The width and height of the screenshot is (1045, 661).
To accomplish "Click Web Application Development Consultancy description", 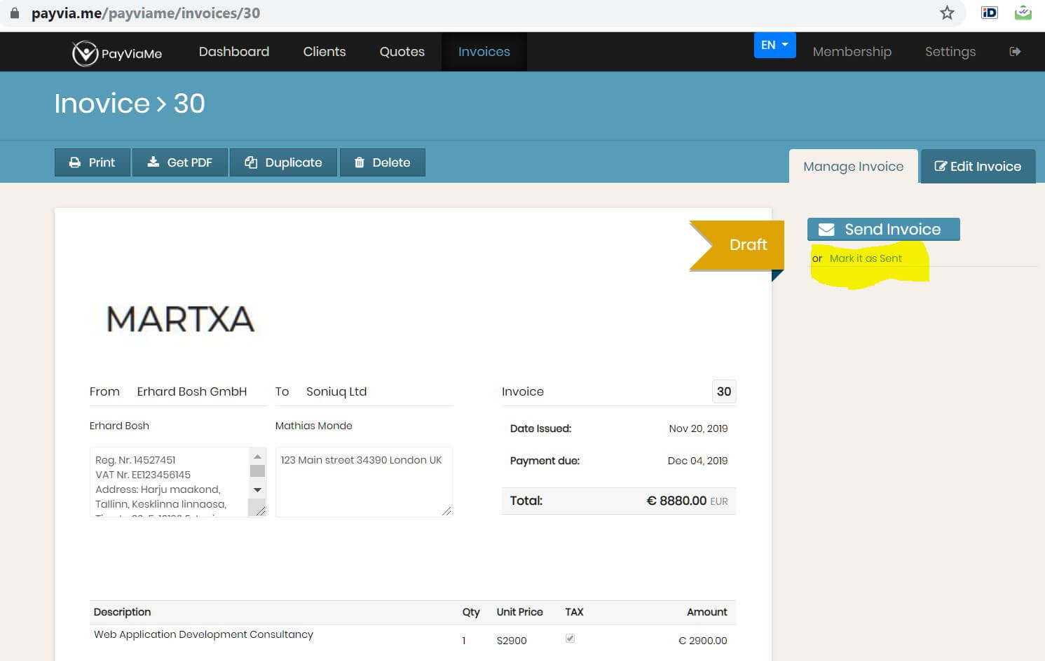I will point(203,634).
